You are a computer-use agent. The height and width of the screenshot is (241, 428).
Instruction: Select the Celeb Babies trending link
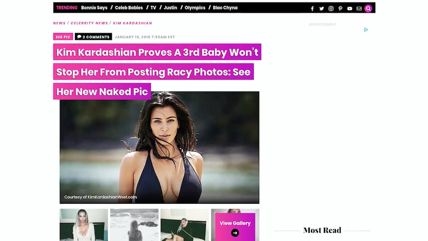pos(129,8)
